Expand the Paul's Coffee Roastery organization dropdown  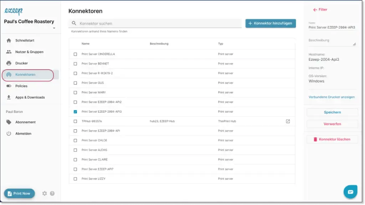coord(54,28)
